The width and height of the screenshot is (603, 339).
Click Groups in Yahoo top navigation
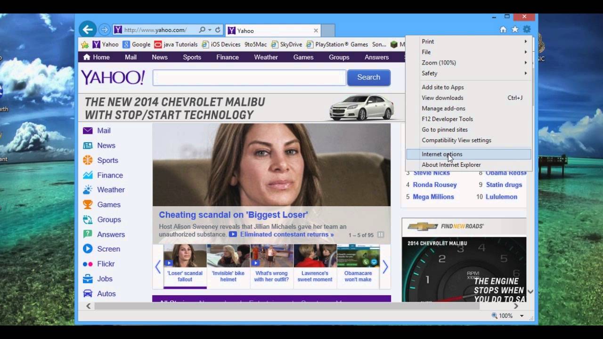(339, 57)
